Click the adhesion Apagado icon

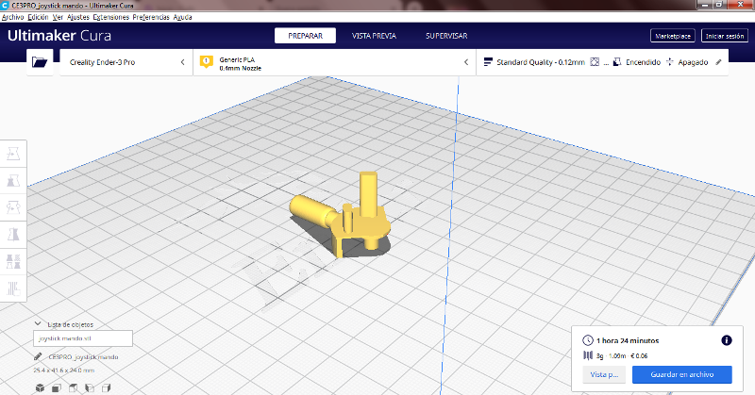click(670, 62)
